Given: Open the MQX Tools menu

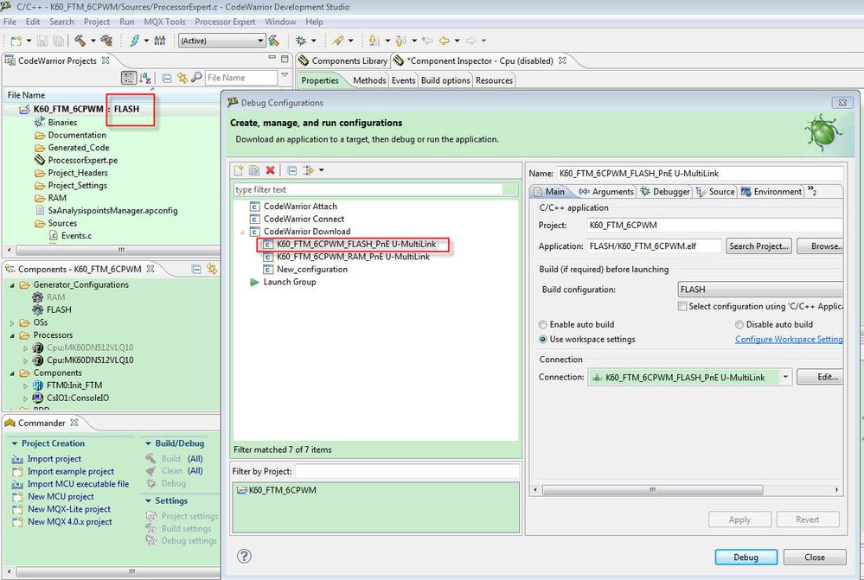Looking at the screenshot, I should pyautogui.click(x=164, y=22).
